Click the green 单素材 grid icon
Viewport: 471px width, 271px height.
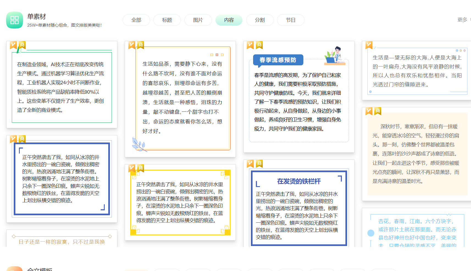[x=15, y=20]
